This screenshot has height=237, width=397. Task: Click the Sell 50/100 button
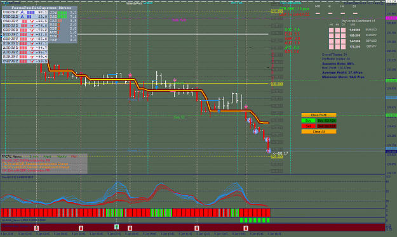326,126
